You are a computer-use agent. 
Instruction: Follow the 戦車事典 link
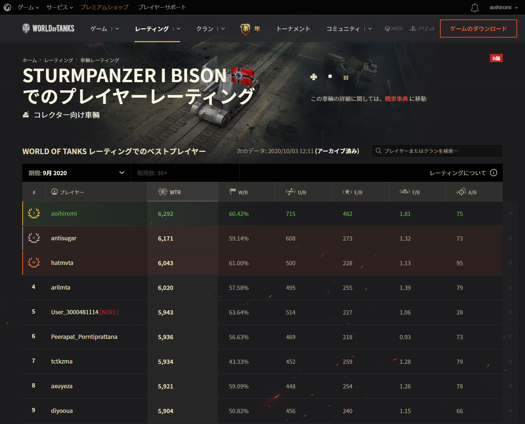click(x=396, y=99)
